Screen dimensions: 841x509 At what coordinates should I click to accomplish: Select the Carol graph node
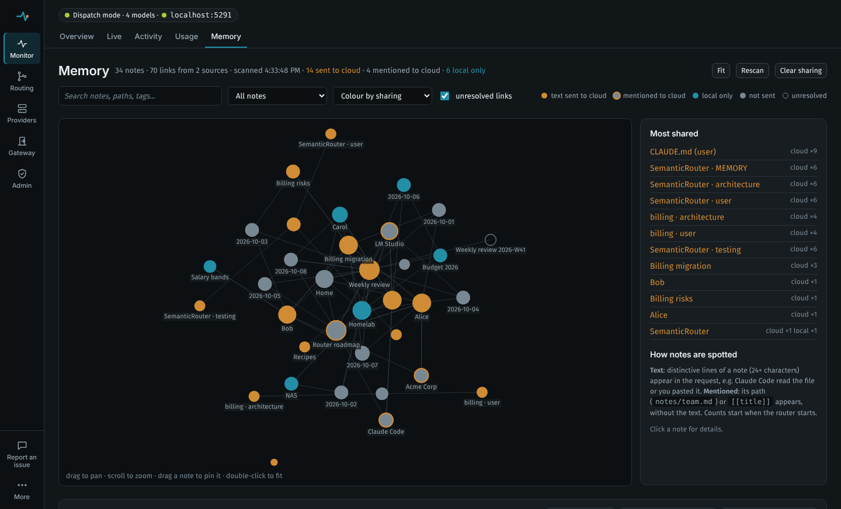click(340, 215)
